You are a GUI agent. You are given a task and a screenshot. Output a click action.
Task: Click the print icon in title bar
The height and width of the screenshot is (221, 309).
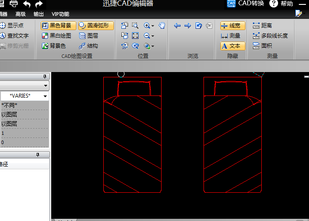click(14, 4)
